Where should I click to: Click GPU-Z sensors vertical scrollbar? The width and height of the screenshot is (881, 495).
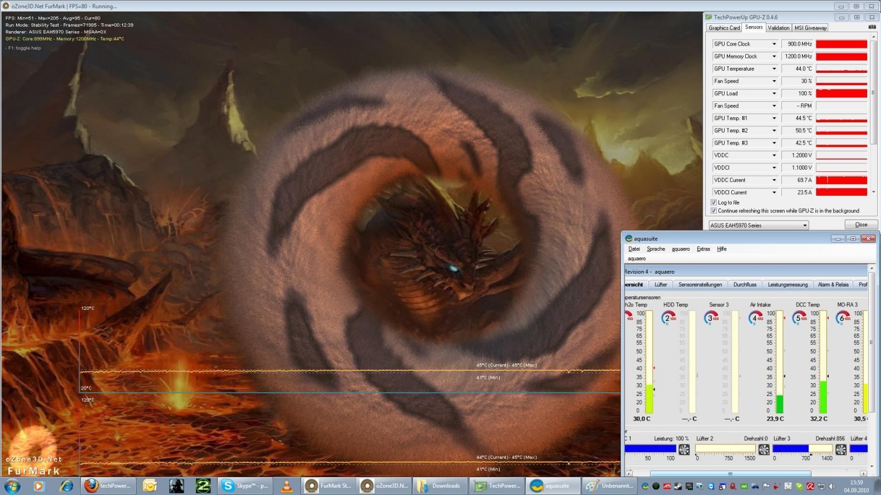click(x=873, y=92)
